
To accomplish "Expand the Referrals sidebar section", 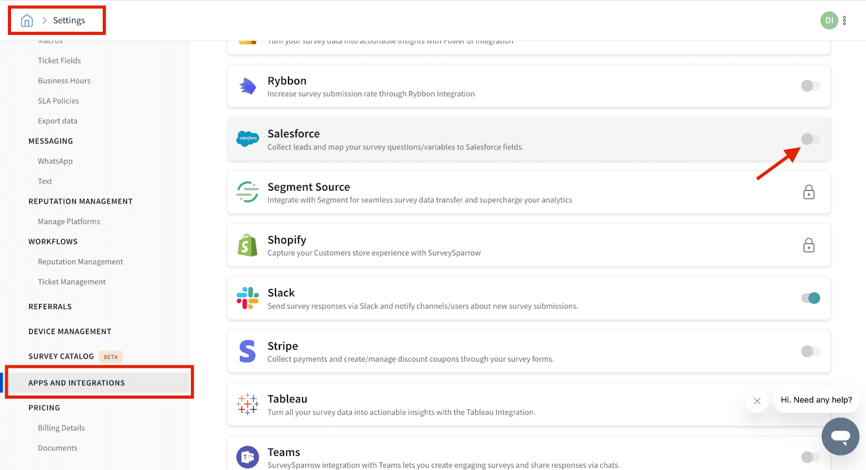I will [x=50, y=306].
